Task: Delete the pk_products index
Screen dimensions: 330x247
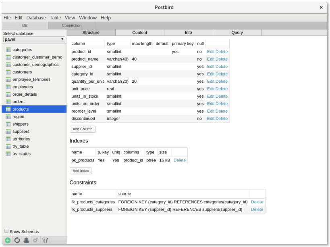Action: (x=180, y=160)
